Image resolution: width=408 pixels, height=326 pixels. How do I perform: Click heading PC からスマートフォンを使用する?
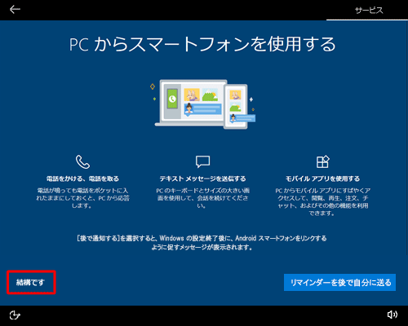point(202,44)
